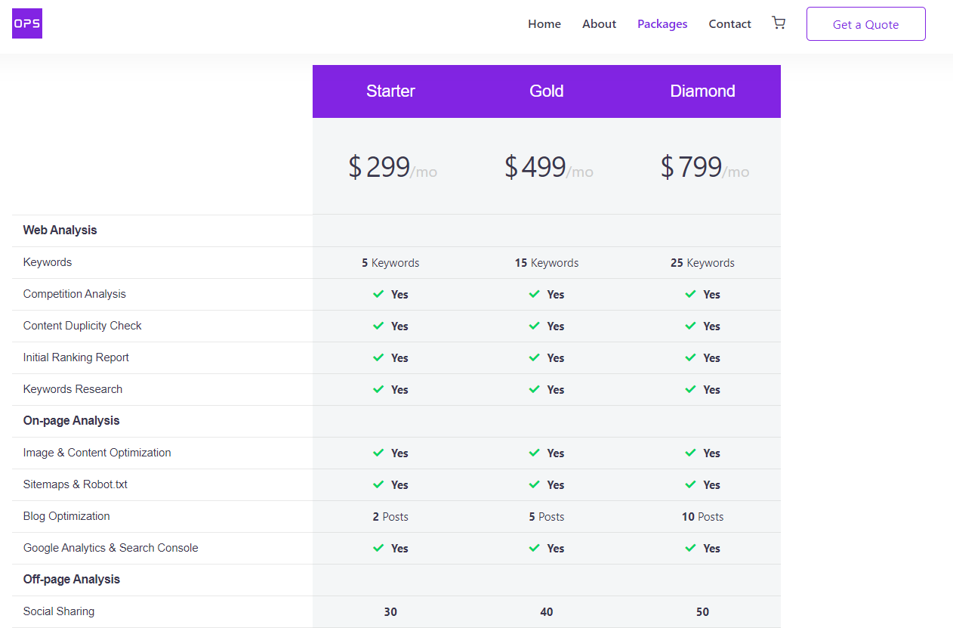Click the OPS logo icon
Image resolution: width=953 pixels, height=628 pixels.
(x=27, y=23)
